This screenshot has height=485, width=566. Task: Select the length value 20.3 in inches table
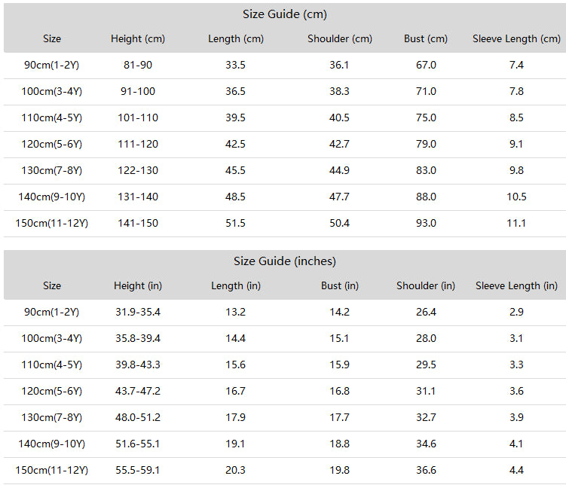(x=235, y=470)
